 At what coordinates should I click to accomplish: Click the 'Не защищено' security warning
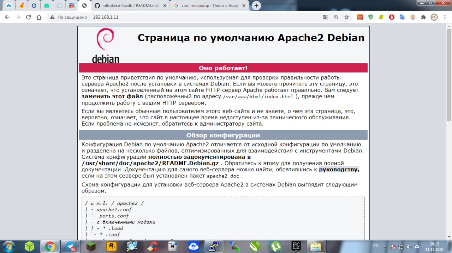click(69, 17)
